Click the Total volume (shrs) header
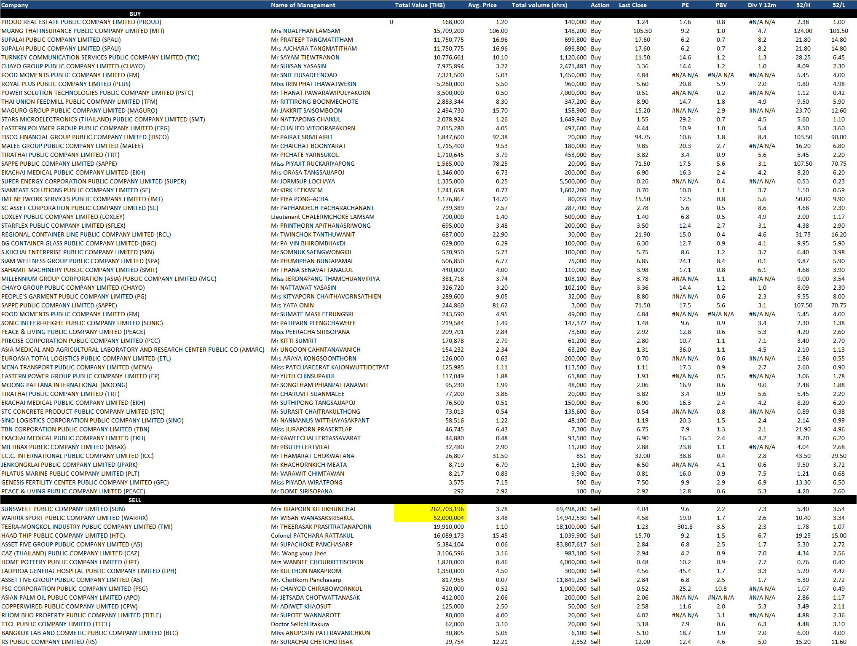This screenshot has height=646, width=857. coord(539,5)
